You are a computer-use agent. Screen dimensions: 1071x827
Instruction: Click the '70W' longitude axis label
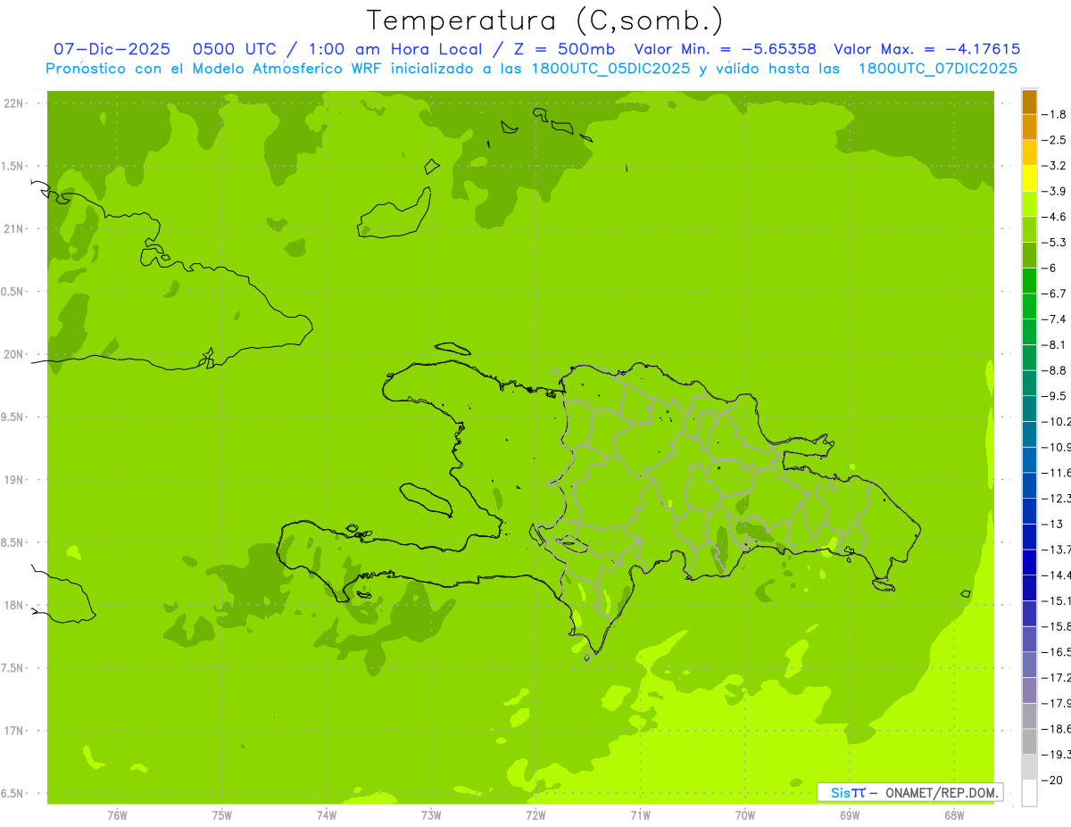(x=745, y=815)
